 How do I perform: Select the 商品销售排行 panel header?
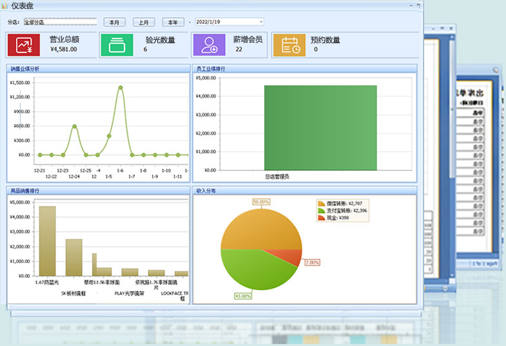click(26, 191)
